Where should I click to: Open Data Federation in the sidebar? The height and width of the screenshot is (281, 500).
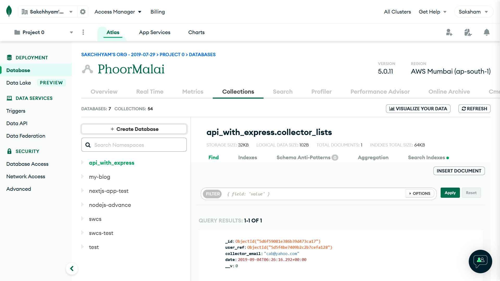coord(26,136)
